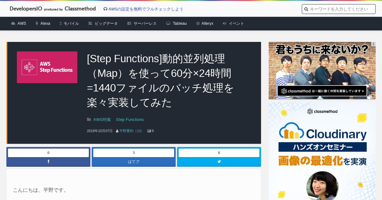382x200 pixels.
Task: Click the Facebook share count 0
Action: coord(48,153)
